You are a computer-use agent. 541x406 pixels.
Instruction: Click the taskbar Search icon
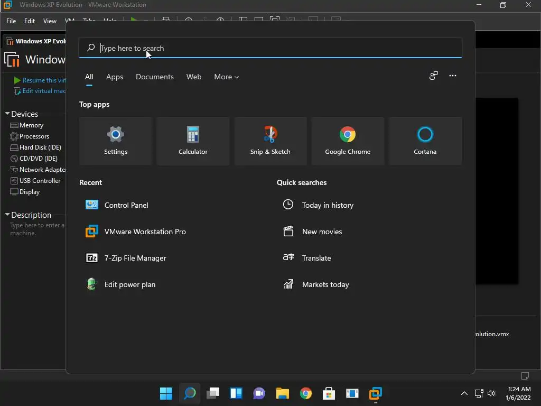190,393
